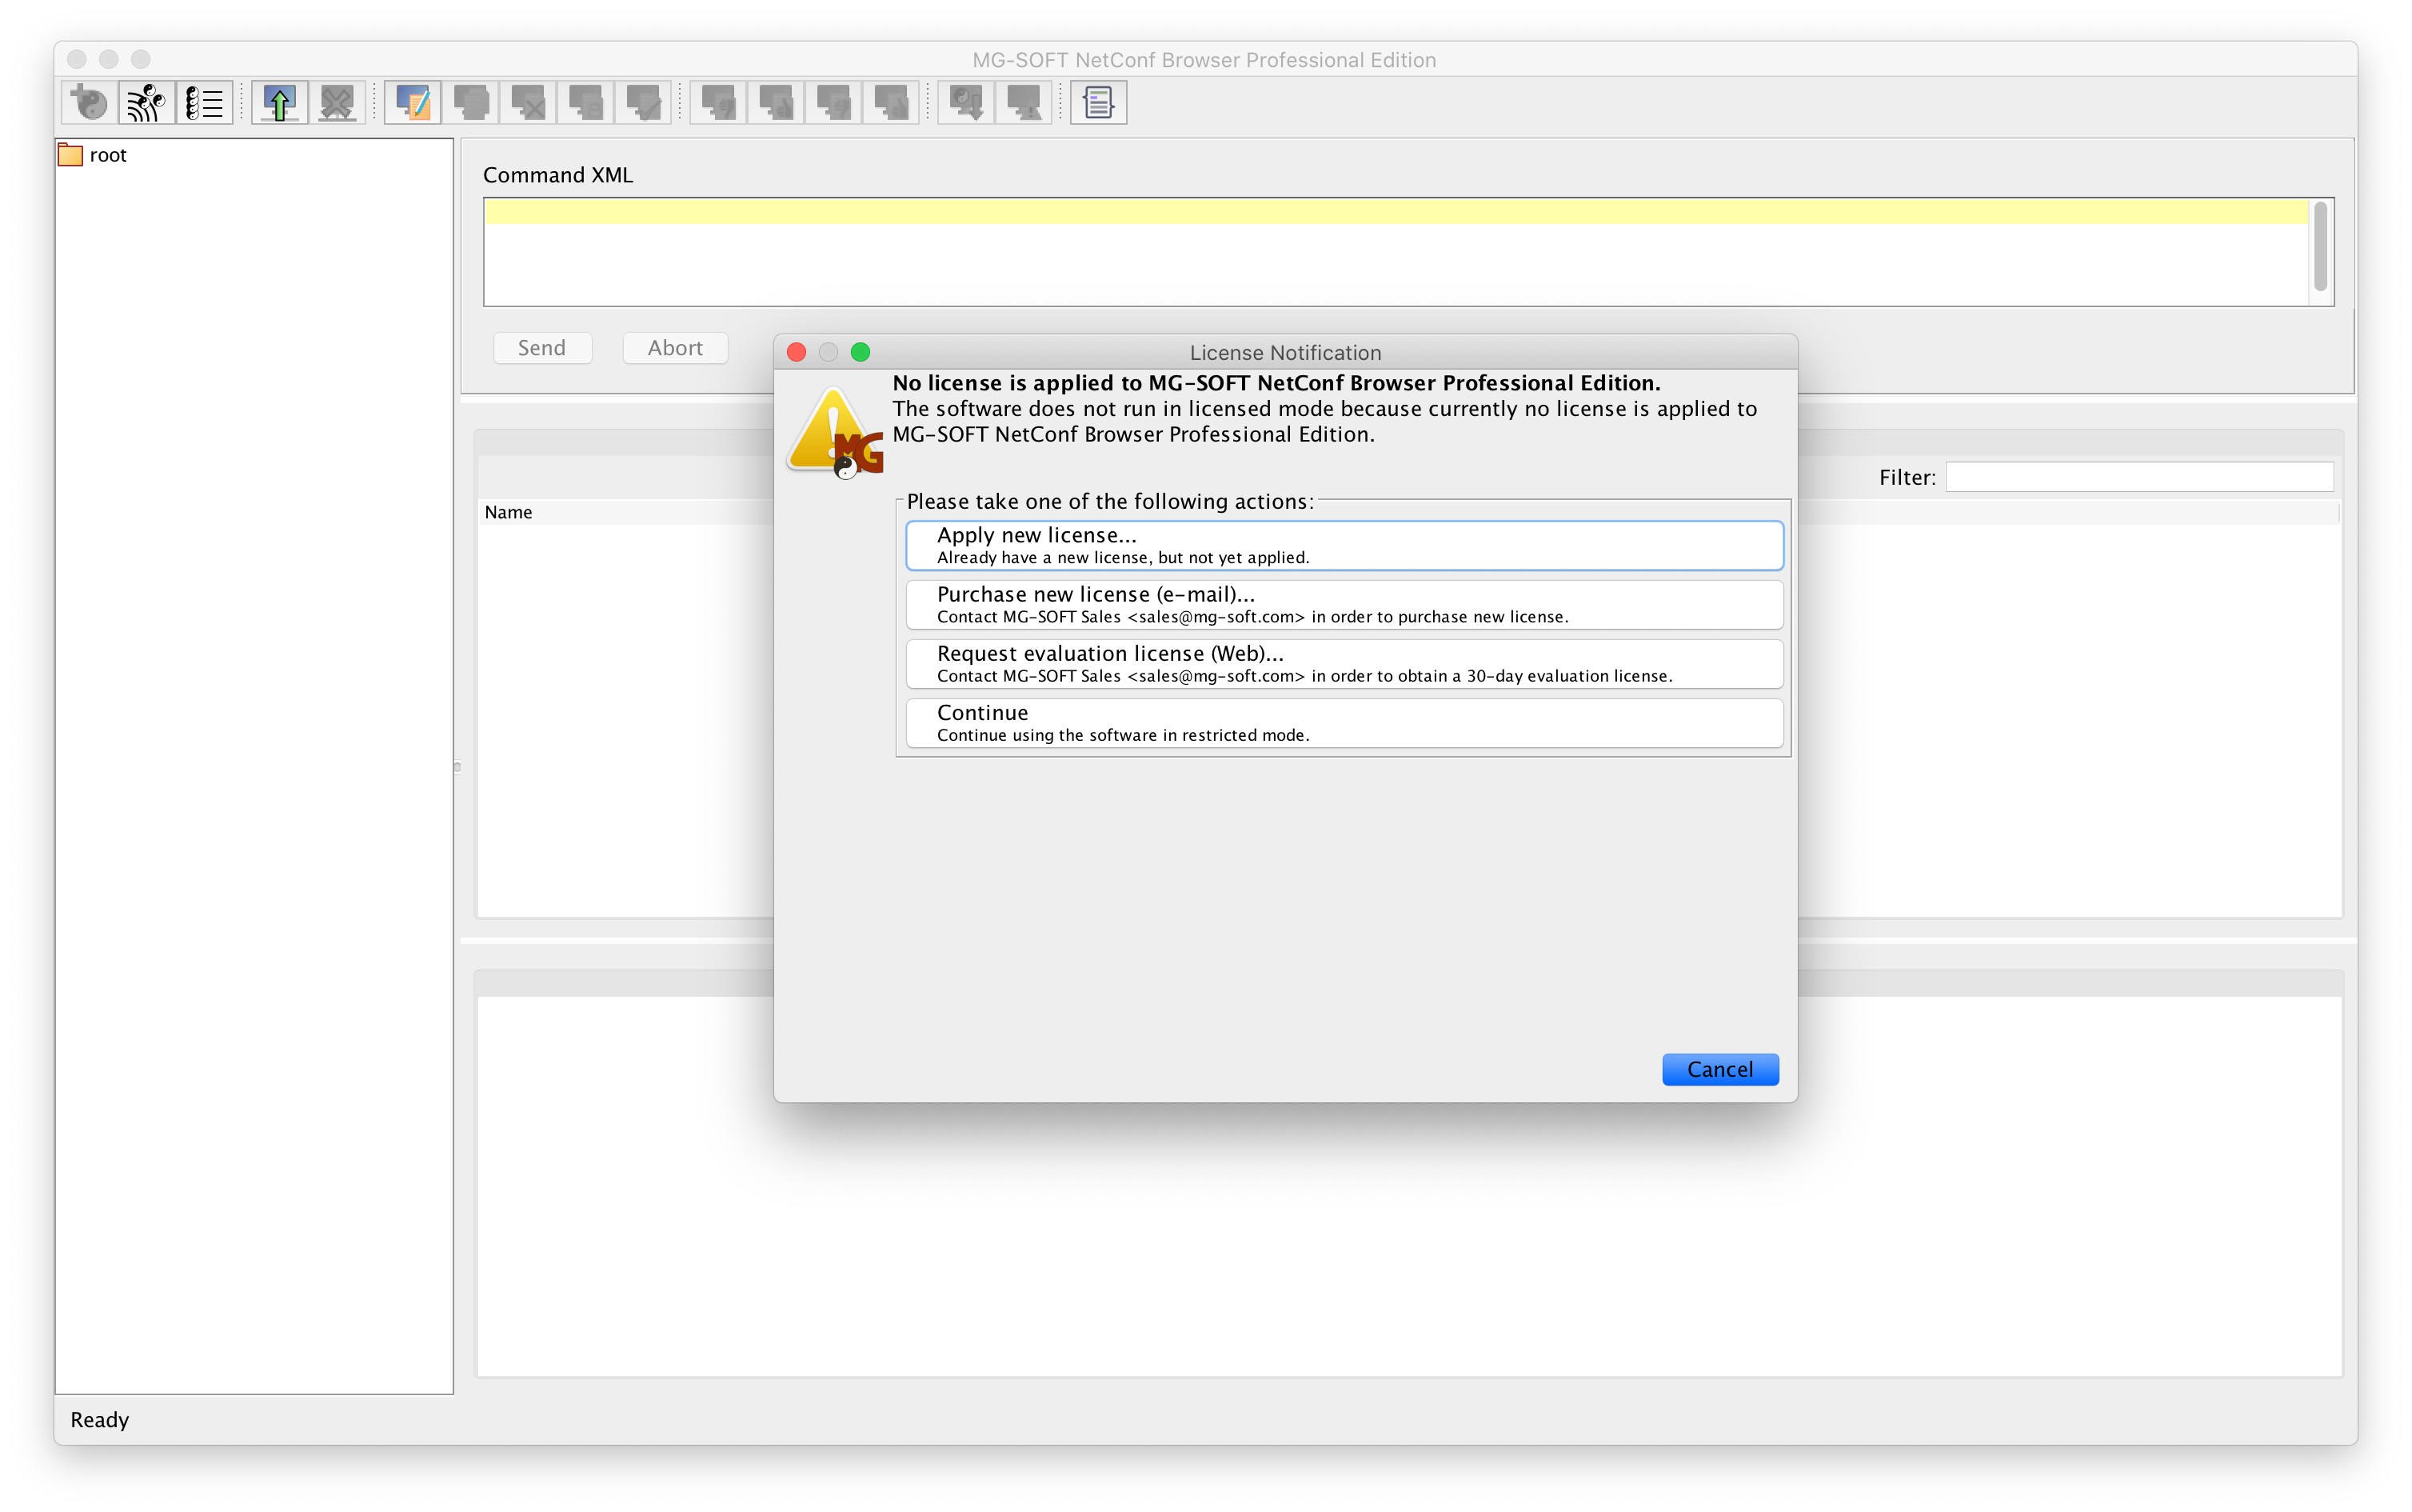The height and width of the screenshot is (1512, 2412).
Task: Click the Command XML vertical scrollbar
Action: tap(2320, 247)
